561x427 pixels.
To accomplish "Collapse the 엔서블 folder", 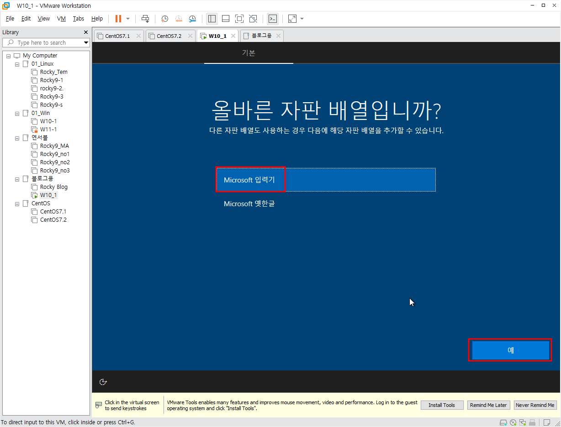I will point(17,138).
